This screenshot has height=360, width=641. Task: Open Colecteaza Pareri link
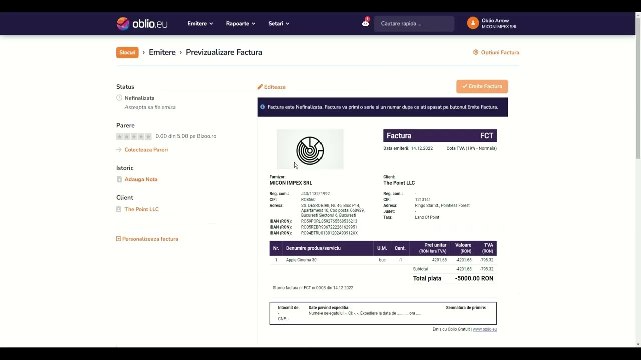click(146, 150)
